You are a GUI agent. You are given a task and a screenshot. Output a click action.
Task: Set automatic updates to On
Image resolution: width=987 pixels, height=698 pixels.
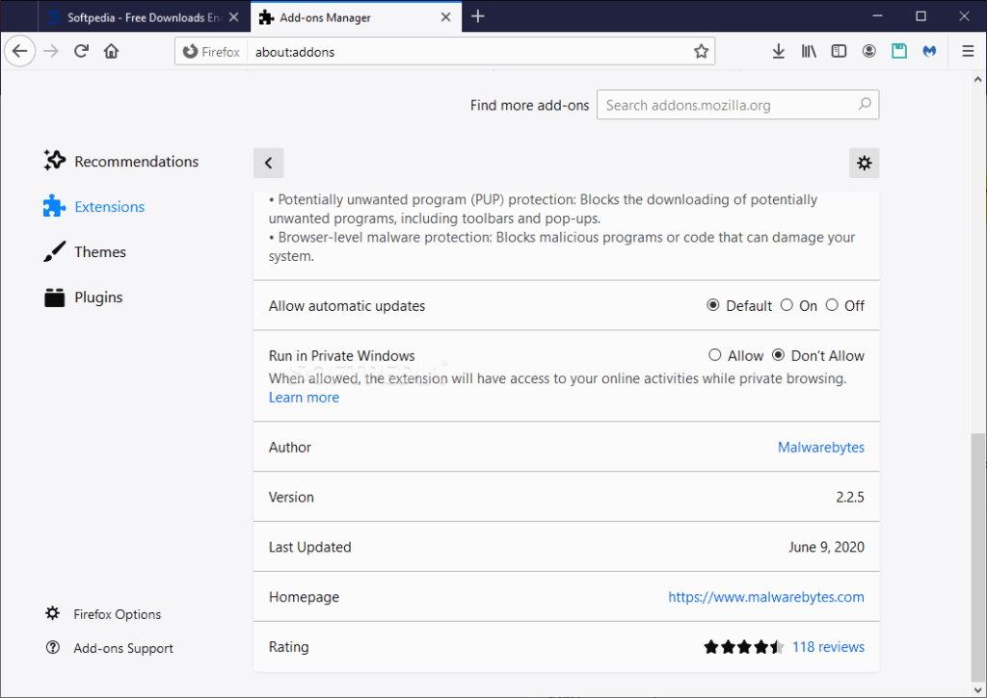pyautogui.click(x=787, y=305)
